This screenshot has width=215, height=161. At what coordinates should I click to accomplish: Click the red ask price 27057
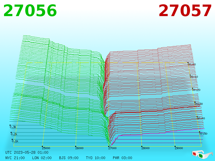(185, 11)
